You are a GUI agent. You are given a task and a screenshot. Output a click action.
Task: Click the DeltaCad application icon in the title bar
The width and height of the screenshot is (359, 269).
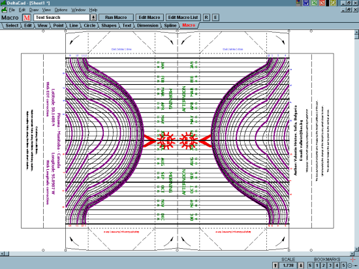coord(3,3)
